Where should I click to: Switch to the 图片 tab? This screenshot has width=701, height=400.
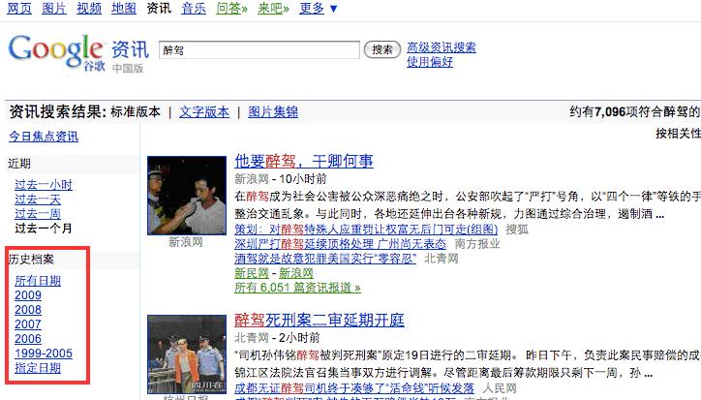click(x=54, y=8)
